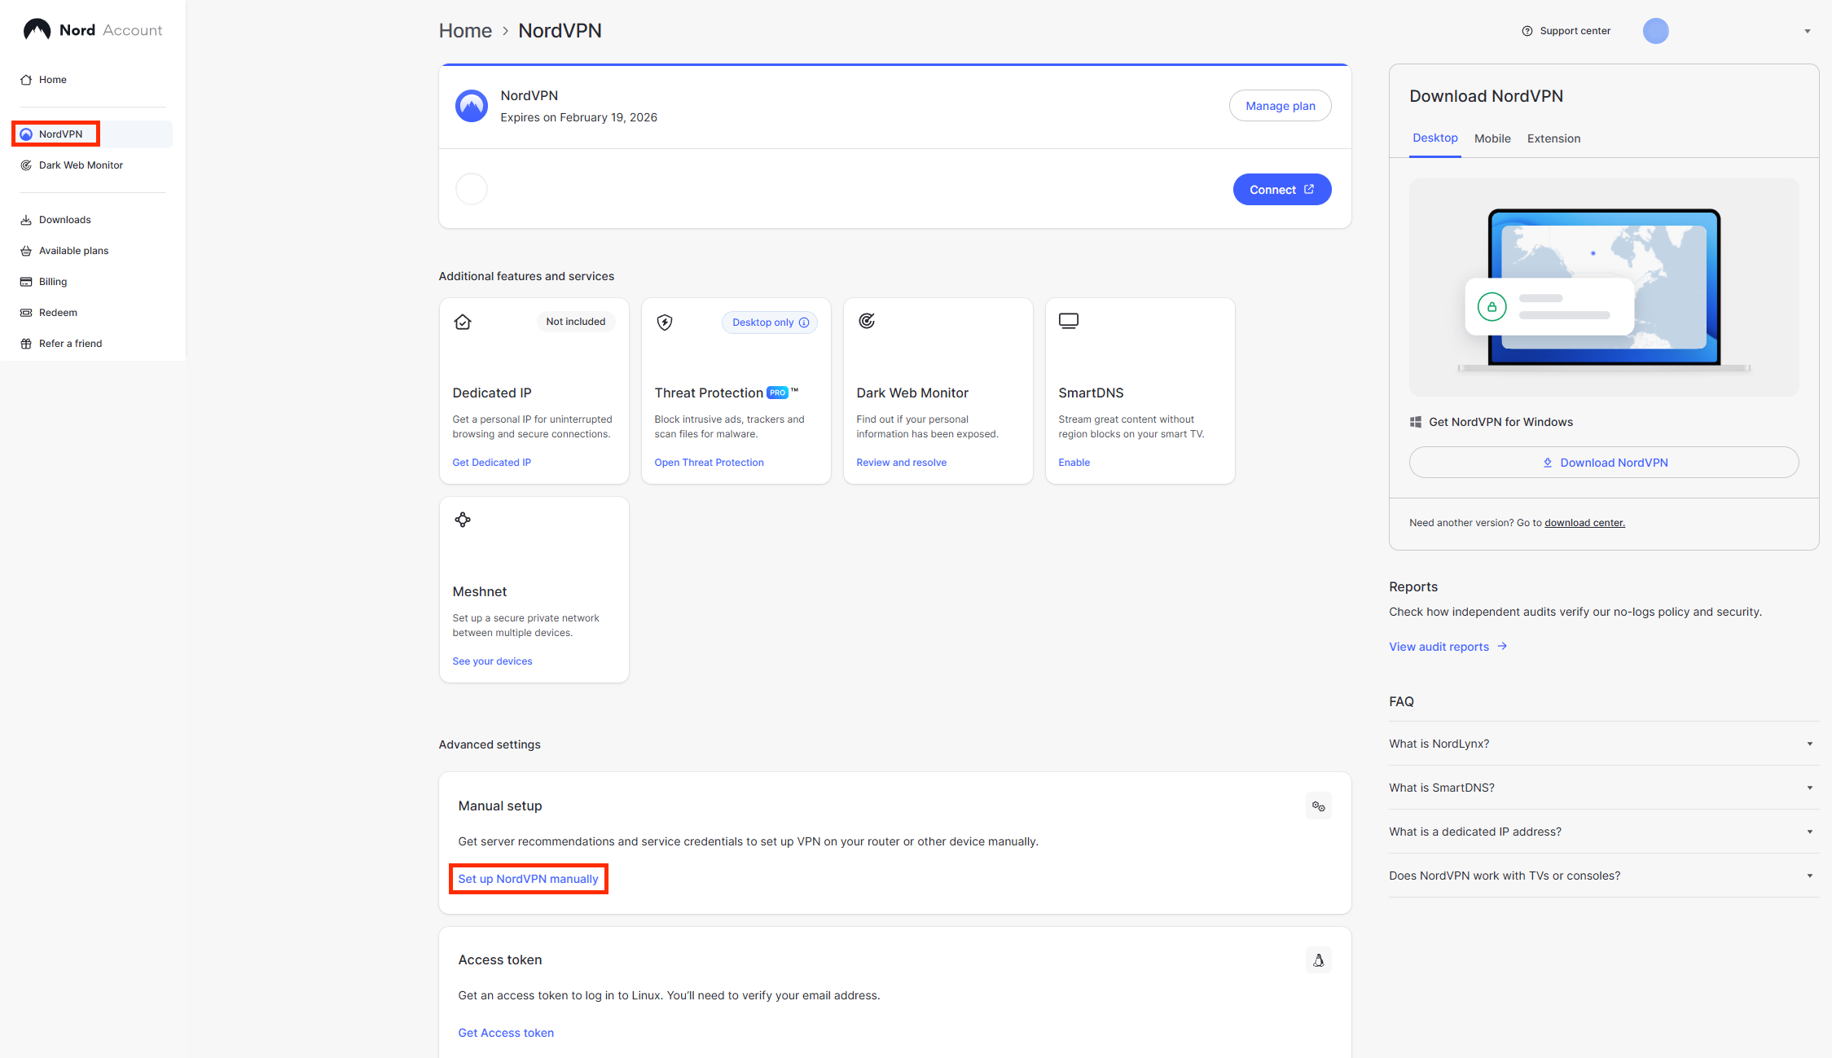Viewport: 1832px width, 1058px height.
Task: Expand TVs or consoles FAQ
Action: (x=1604, y=876)
